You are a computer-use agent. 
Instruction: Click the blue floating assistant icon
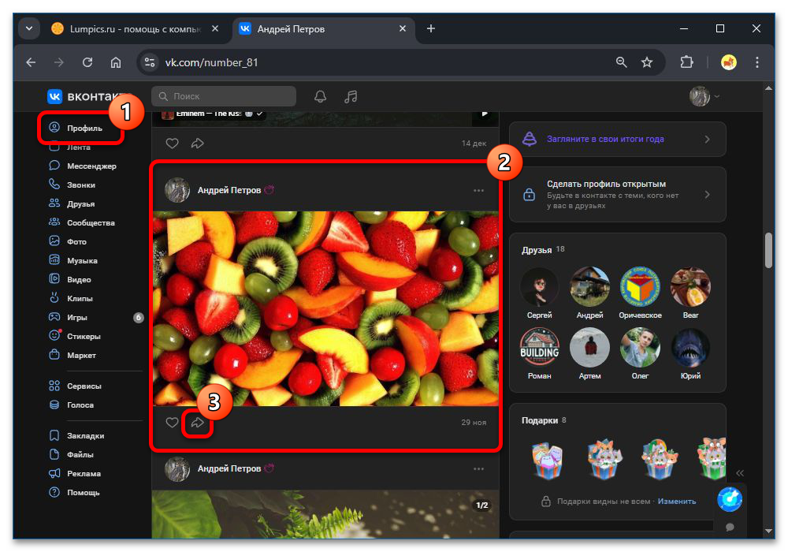point(729,500)
